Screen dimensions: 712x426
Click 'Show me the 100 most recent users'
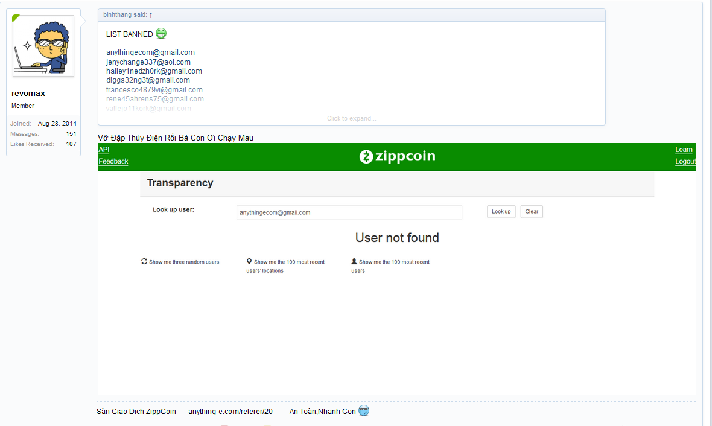(x=390, y=266)
